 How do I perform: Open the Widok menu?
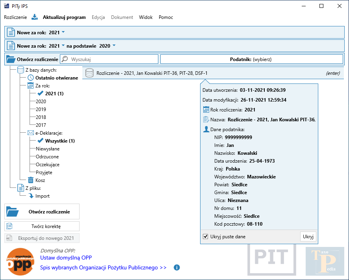(x=146, y=17)
